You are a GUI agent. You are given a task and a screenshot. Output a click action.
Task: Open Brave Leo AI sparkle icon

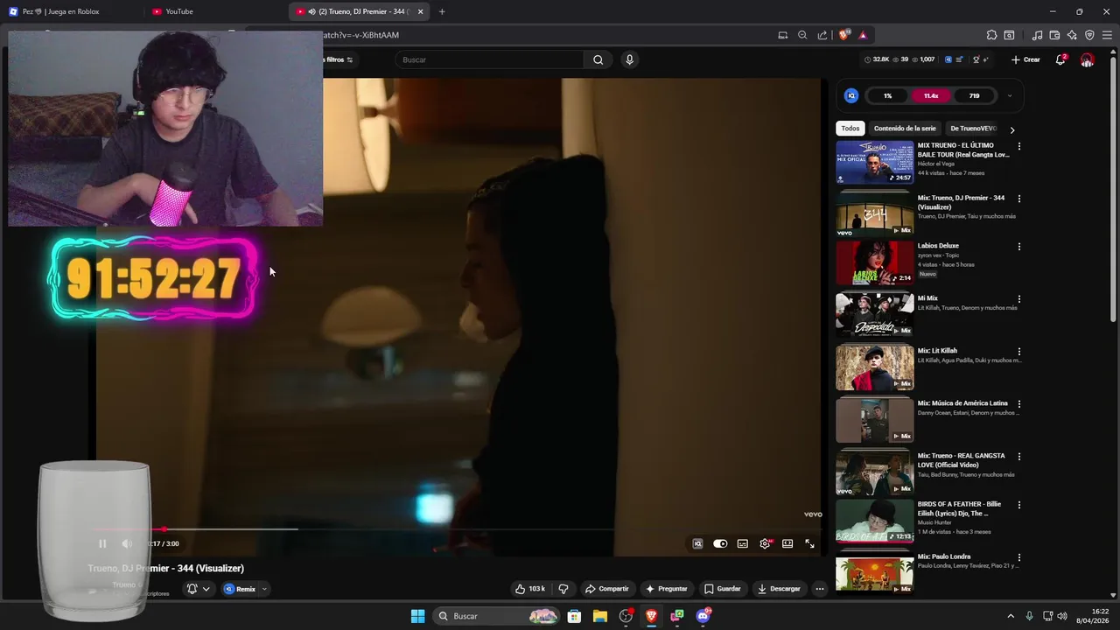point(1072,35)
